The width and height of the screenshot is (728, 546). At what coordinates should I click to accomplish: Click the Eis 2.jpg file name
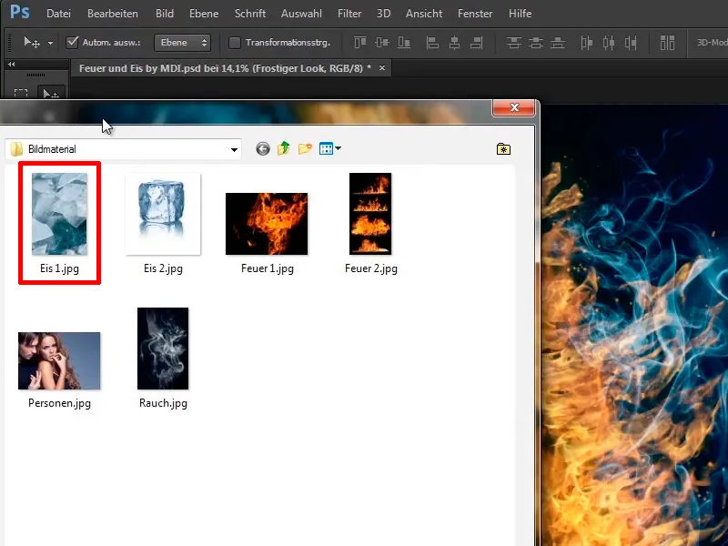pos(163,268)
